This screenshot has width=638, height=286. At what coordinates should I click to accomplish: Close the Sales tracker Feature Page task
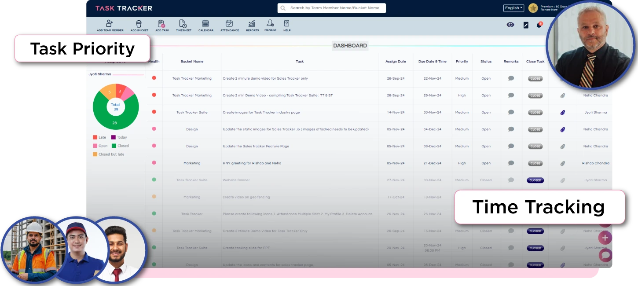(x=535, y=147)
